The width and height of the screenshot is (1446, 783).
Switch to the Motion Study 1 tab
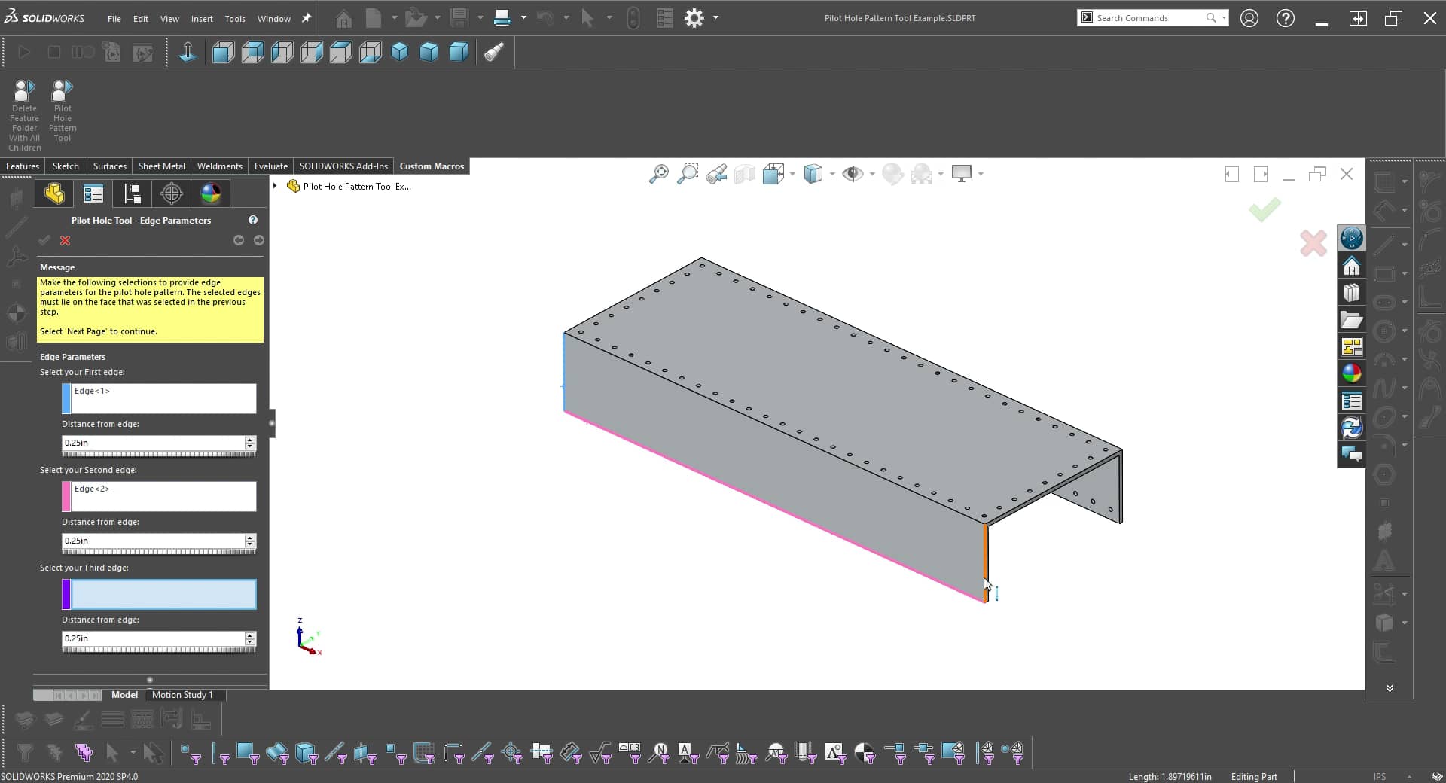183,695
